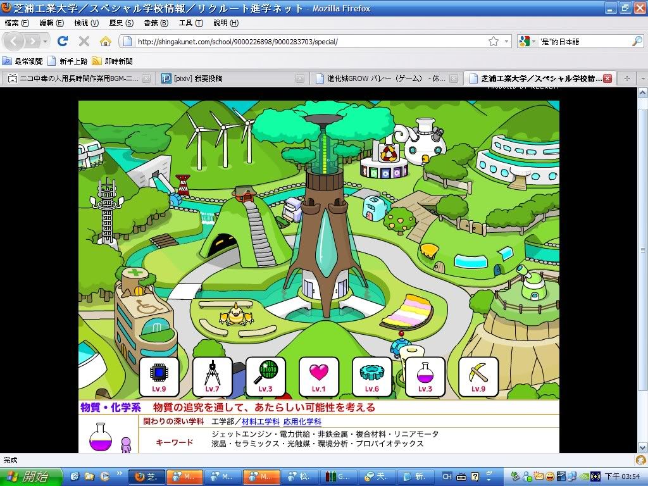
Task: Go back to the previous page
Action: [x=14, y=41]
